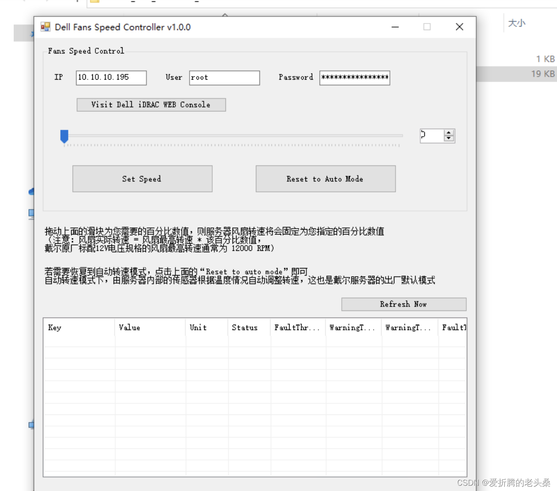557x491 pixels.
Task: Open the Visit Dell iDRAC WEB Console button
Action: click(x=151, y=105)
